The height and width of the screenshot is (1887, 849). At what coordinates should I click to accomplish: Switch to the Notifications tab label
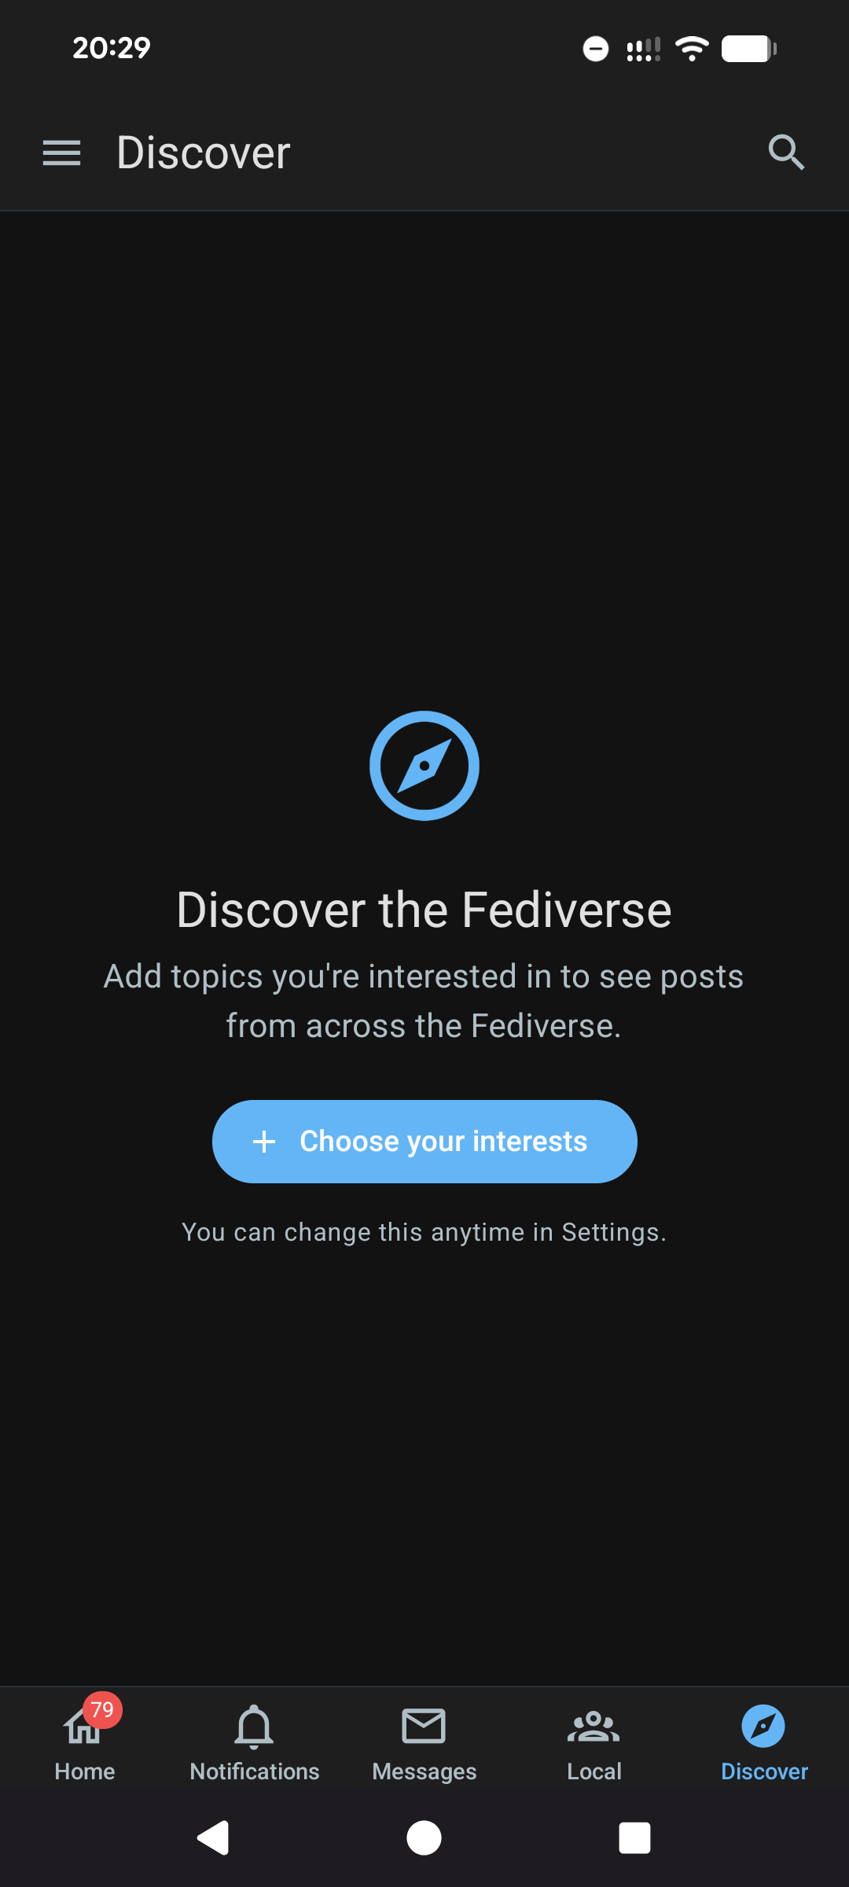[x=255, y=1771]
